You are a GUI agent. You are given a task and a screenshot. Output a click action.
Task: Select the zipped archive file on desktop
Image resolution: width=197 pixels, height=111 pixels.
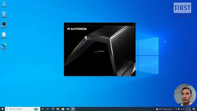(x=4, y=35)
